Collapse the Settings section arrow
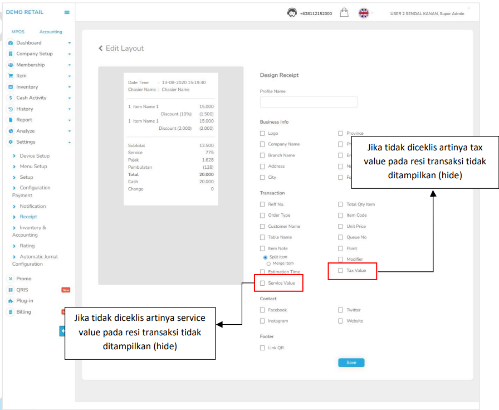Image resolution: width=499 pixels, height=410 pixels. (70, 142)
